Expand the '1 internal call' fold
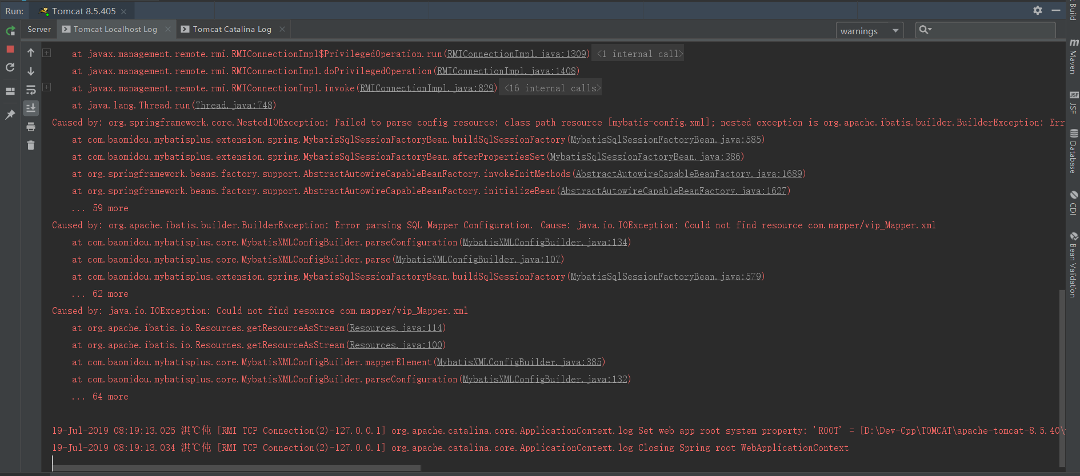 click(x=638, y=54)
